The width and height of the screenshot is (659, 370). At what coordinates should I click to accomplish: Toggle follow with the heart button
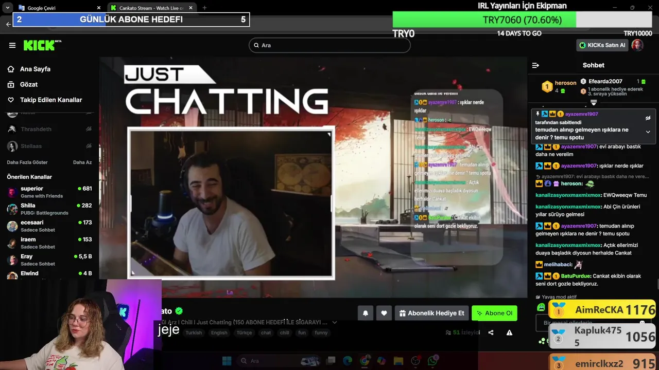click(x=384, y=313)
